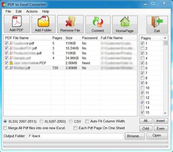Click the upper progress bar
Image resolution: width=173 pixels, height=152 pixels.
point(86,142)
